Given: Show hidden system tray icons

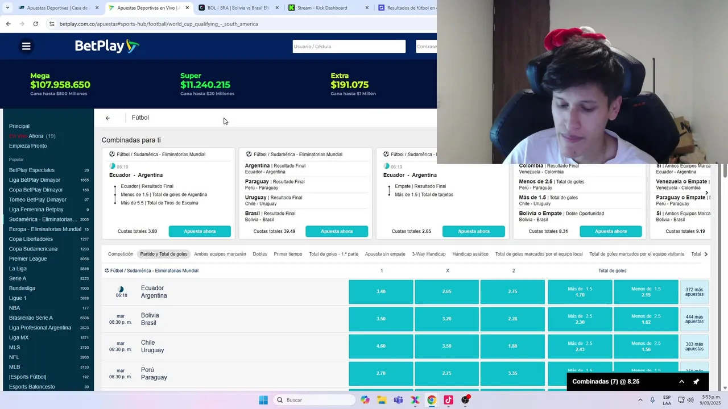Looking at the screenshot, I should (x=640, y=400).
